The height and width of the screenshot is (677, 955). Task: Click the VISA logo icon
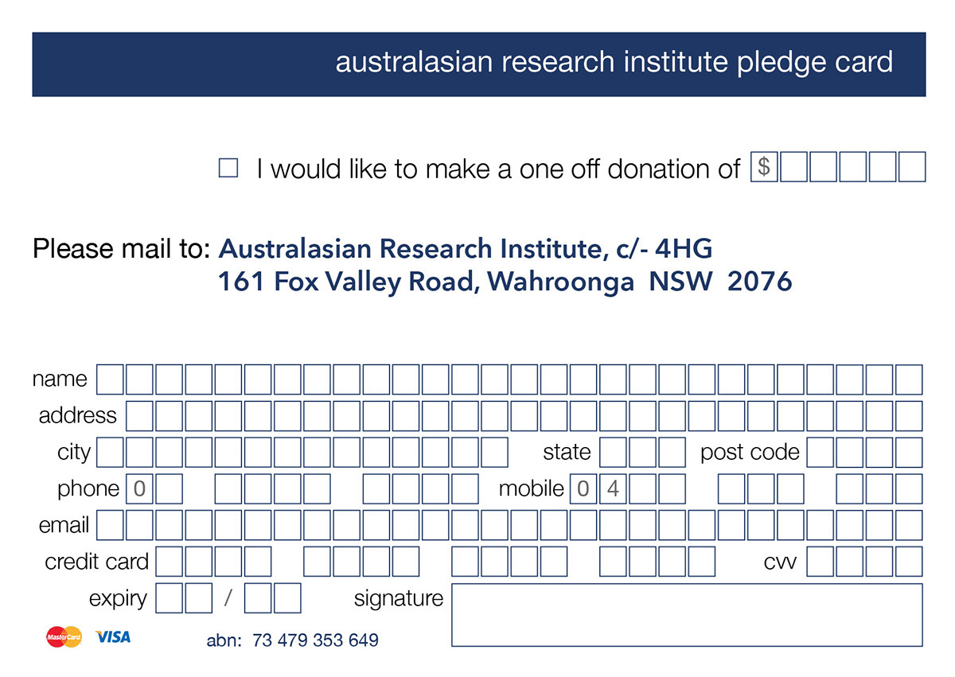click(x=112, y=636)
